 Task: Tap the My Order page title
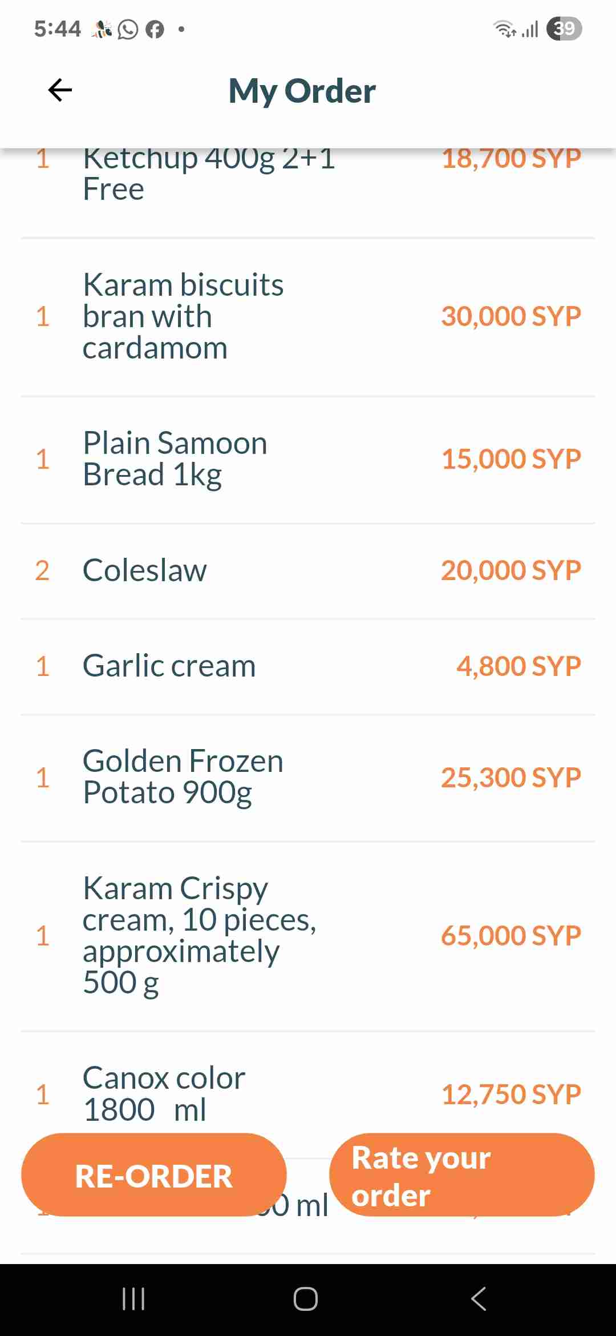(302, 91)
